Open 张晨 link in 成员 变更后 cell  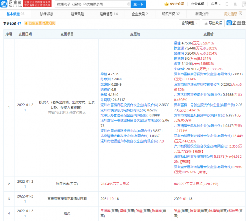pos(177,211)
